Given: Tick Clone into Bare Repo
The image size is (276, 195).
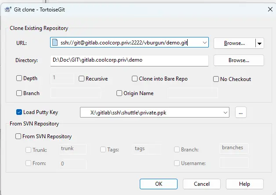Looking at the screenshot, I should (x=134, y=79).
